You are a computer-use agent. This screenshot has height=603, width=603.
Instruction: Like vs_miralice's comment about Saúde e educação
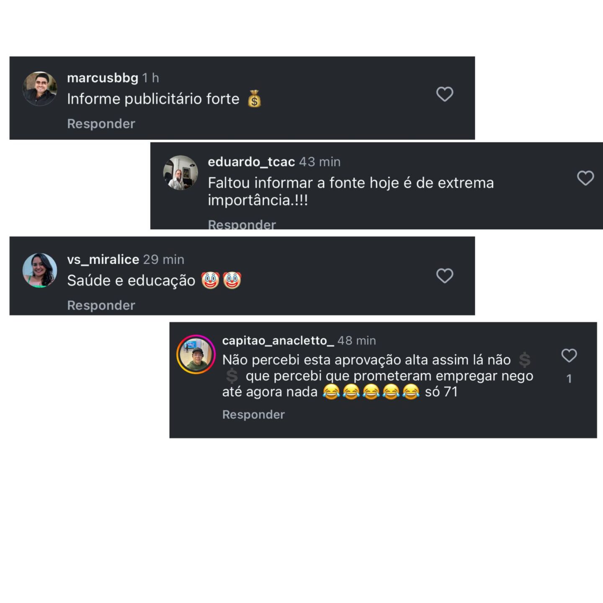[445, 276]
